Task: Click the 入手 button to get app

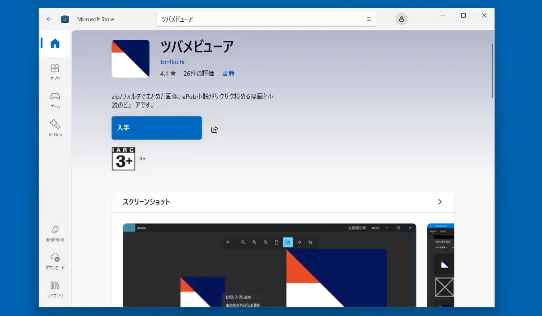Action: (x=157, y=128)
